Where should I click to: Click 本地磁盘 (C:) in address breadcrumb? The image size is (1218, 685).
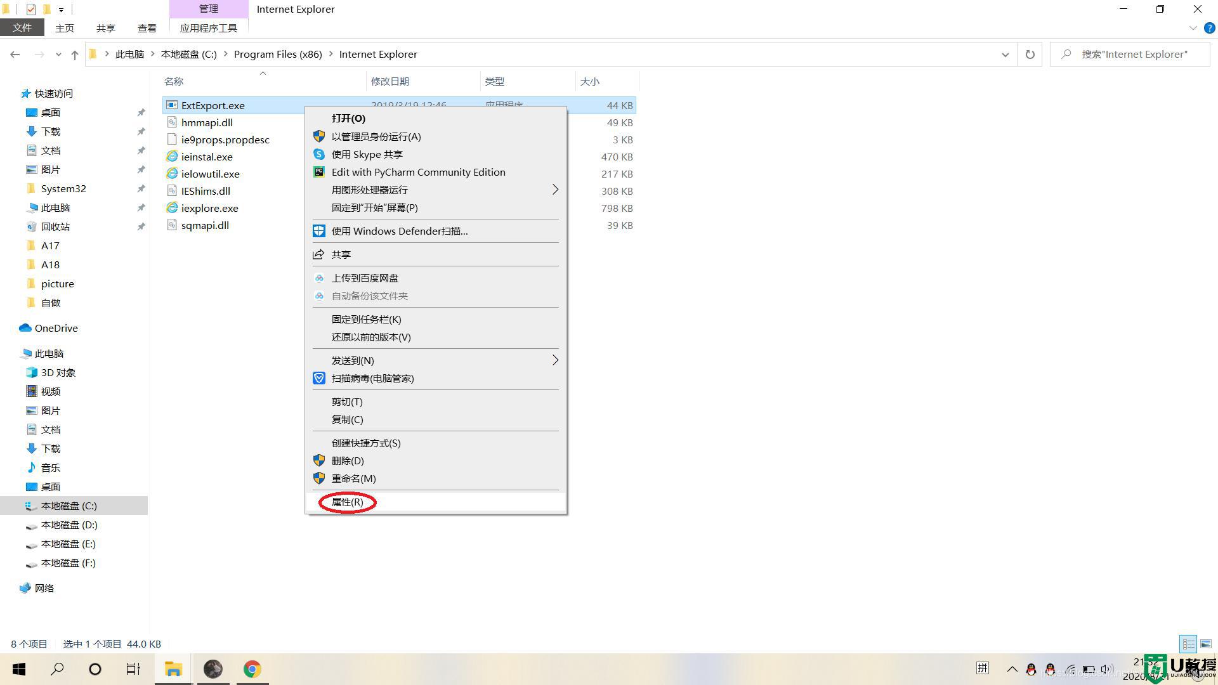coord(189,55)
